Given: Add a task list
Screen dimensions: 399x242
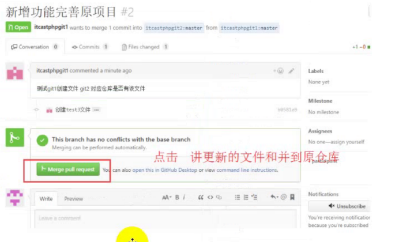Looking at the screenshot, I should click(254, 197).
